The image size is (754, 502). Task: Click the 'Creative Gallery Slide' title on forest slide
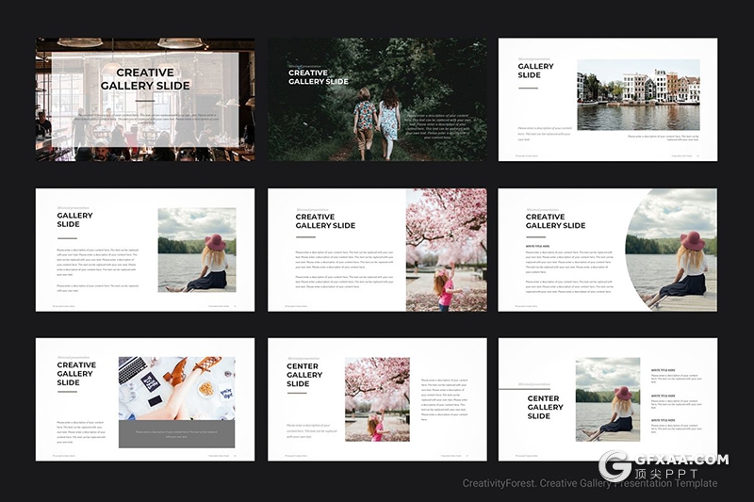(318, 77)
